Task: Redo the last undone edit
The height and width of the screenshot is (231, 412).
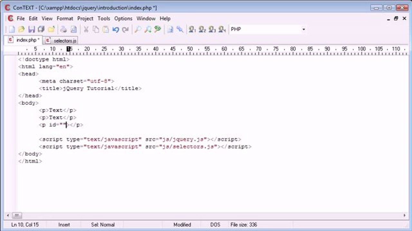Action: click(125, 30)
